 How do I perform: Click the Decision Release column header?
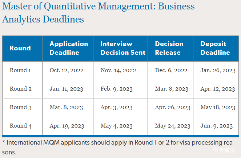click(169, 48)
